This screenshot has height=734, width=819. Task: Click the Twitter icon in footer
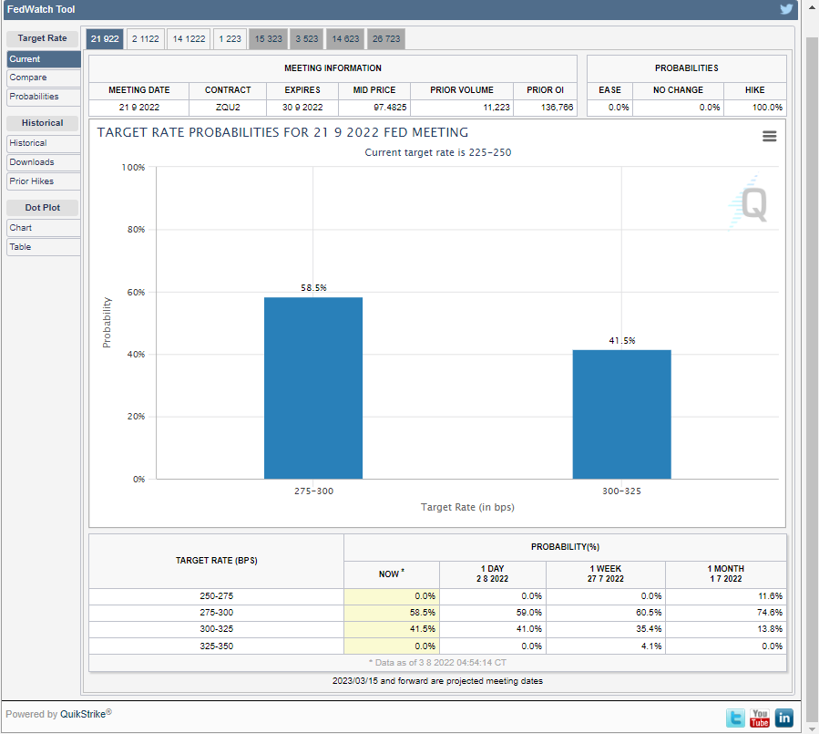735,718
